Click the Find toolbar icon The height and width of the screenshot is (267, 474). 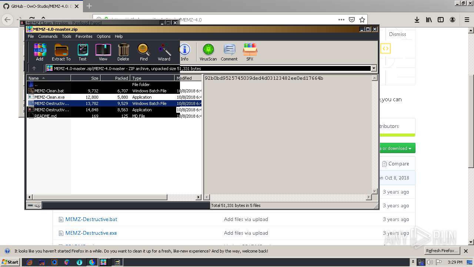click(144, 52)
